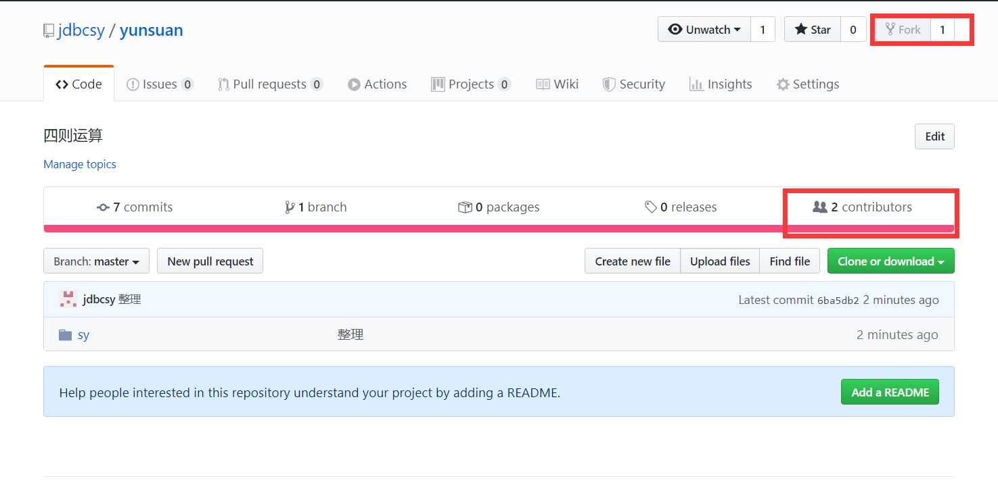Click the Edit description button

click(934, 136)
